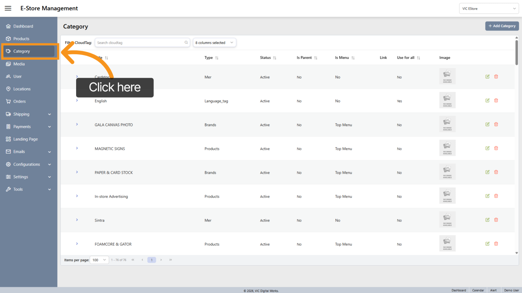Click the vertical table scrollbar
The image size is (522, 293).
516,53
